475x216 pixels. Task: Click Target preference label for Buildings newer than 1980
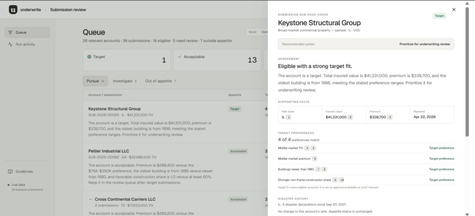(x=441, y=170)
